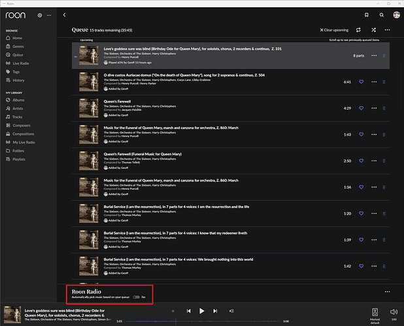404x326 pixels.
Task: Grab reorder handle of Queen's Farewell 2:50 row
Action: (x=384, y=161)
